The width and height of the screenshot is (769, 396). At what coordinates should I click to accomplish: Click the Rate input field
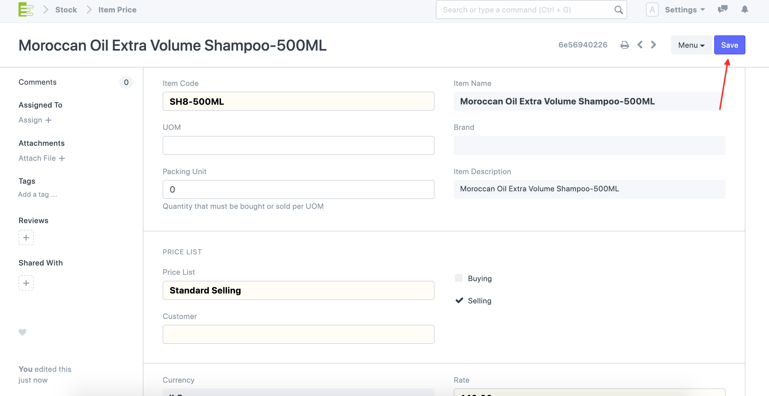coord(590,392)
